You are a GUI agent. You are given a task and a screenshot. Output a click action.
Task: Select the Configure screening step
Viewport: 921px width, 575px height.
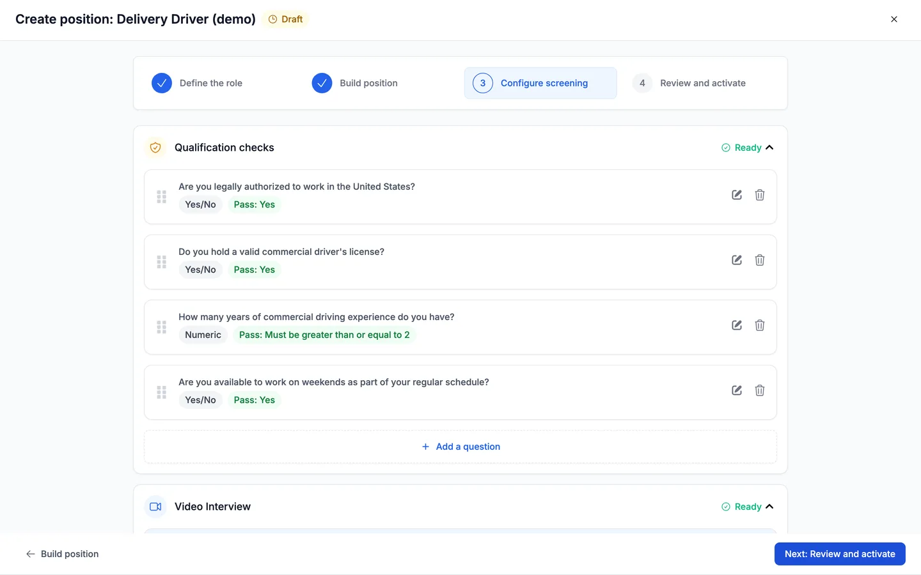[x=540, y=83]
